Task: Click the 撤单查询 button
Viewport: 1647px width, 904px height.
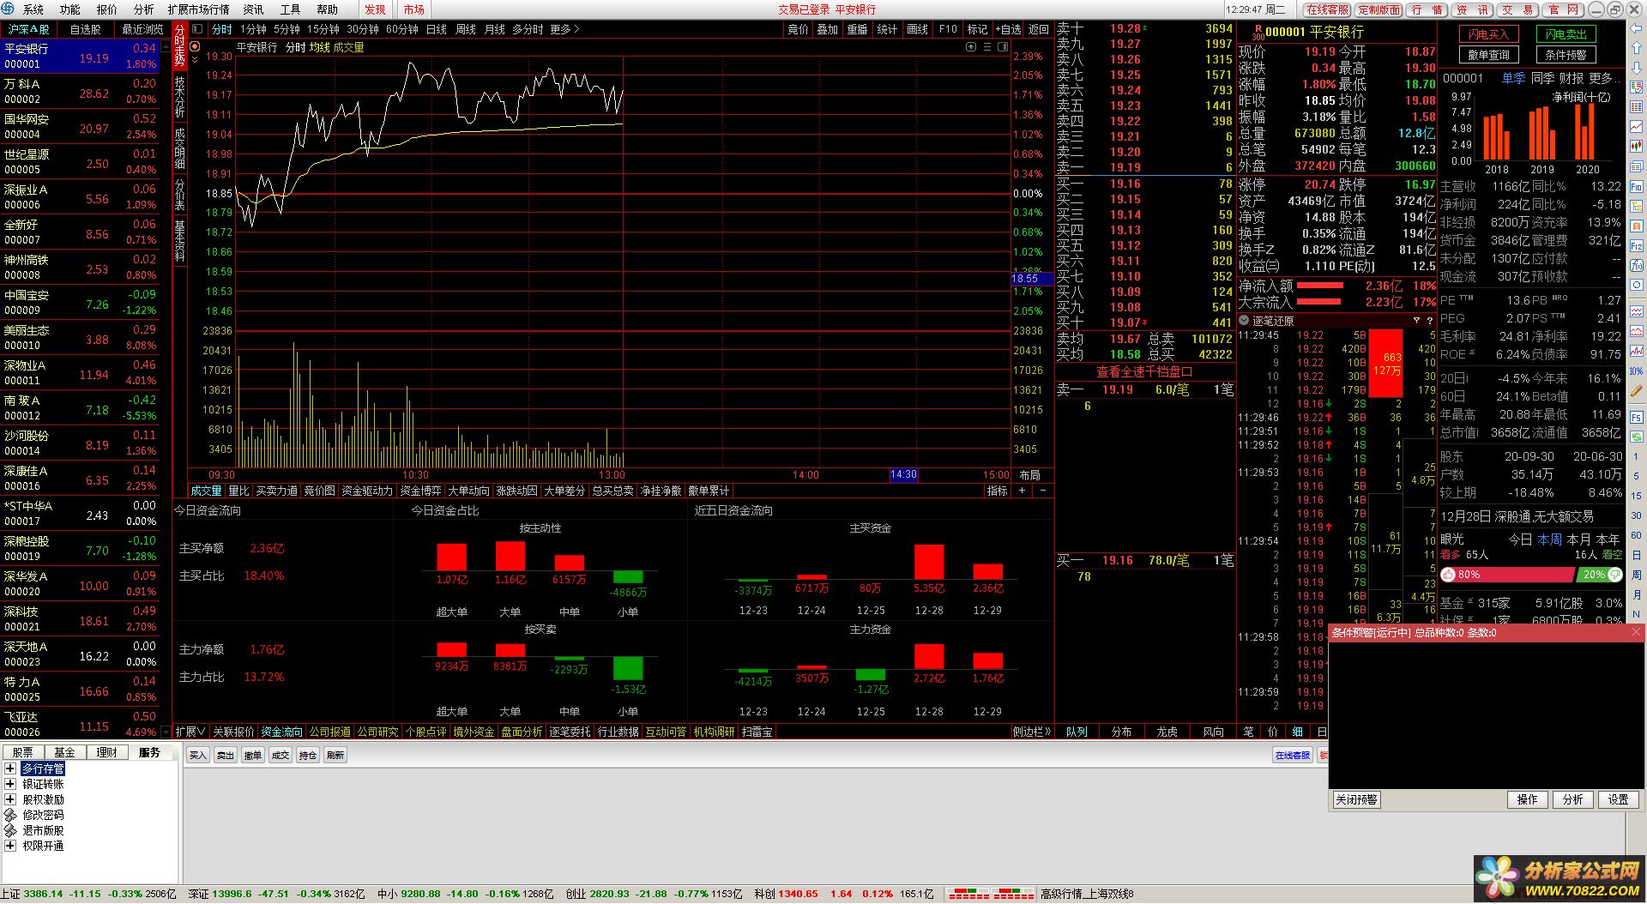Action: tap(1488, 55)
